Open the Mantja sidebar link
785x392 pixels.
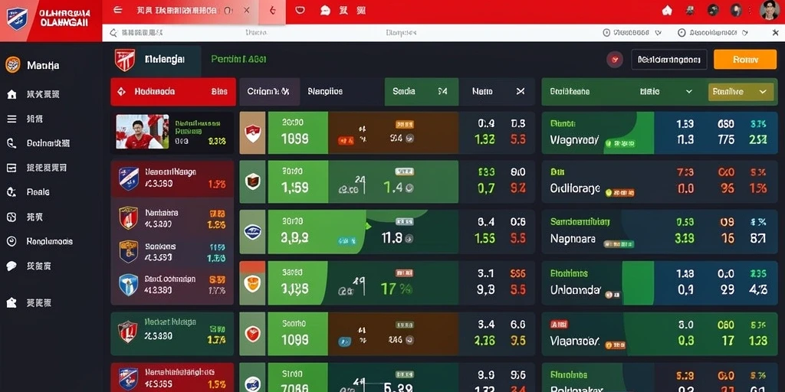click(43, 66)
